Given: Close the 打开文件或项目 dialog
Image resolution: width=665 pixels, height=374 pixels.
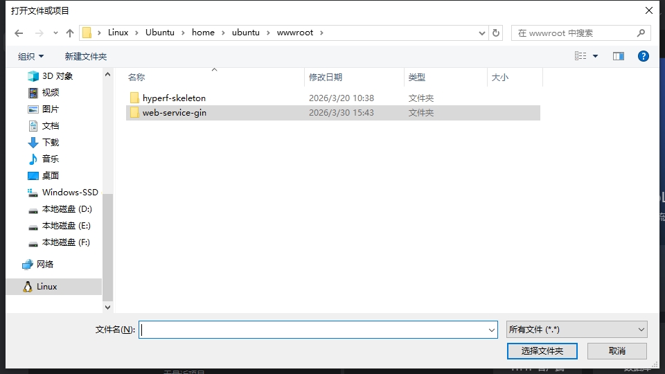Looking at the screenshot, I should point(649,10).
